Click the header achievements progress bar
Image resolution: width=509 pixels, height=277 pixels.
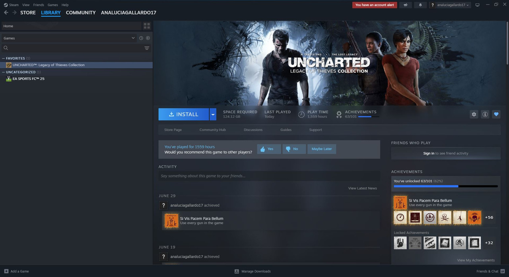(369, 117)
